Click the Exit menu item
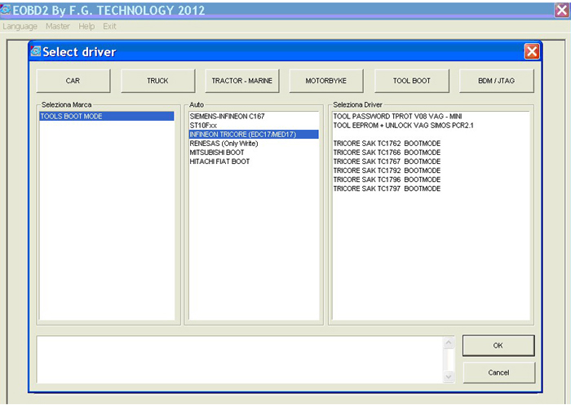Viewport: 571px width, 408px height. pyautogui.click(x=109, y=26)
